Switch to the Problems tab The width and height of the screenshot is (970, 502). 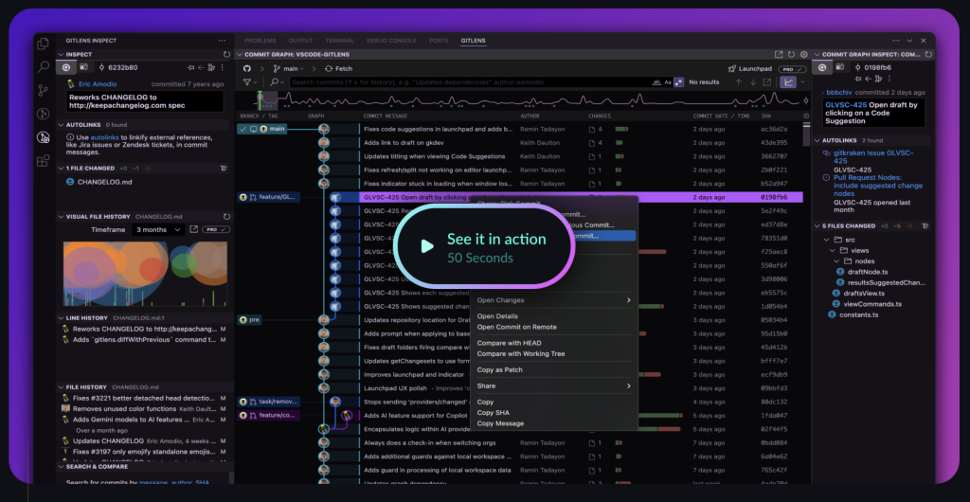[x=260, y=41]
